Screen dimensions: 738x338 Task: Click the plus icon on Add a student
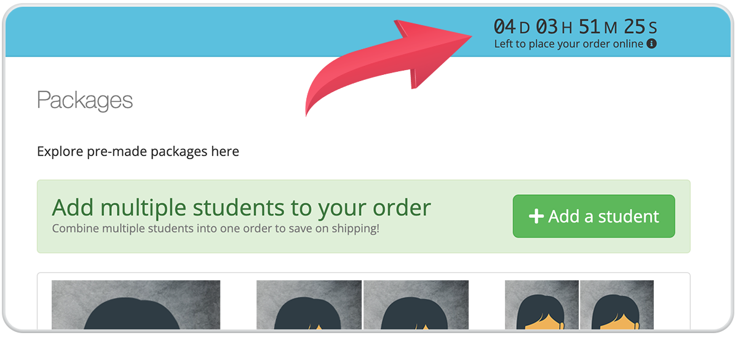click(536, 216)
